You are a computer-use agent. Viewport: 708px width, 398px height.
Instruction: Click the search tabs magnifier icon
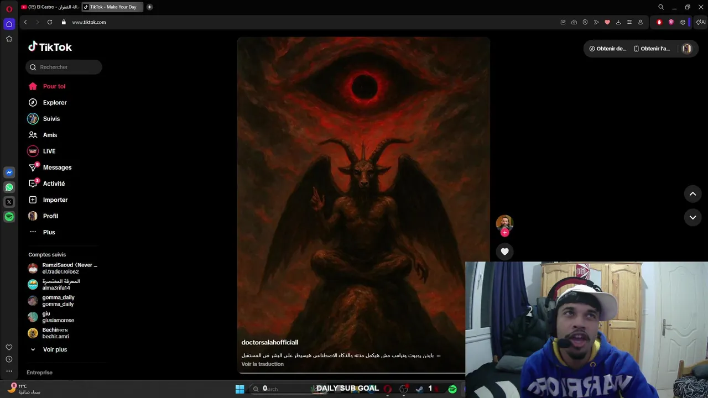click(x=661, y=7)
